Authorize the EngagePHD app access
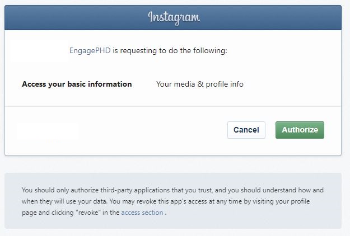 pyautogui.click(x=300, y=130)
